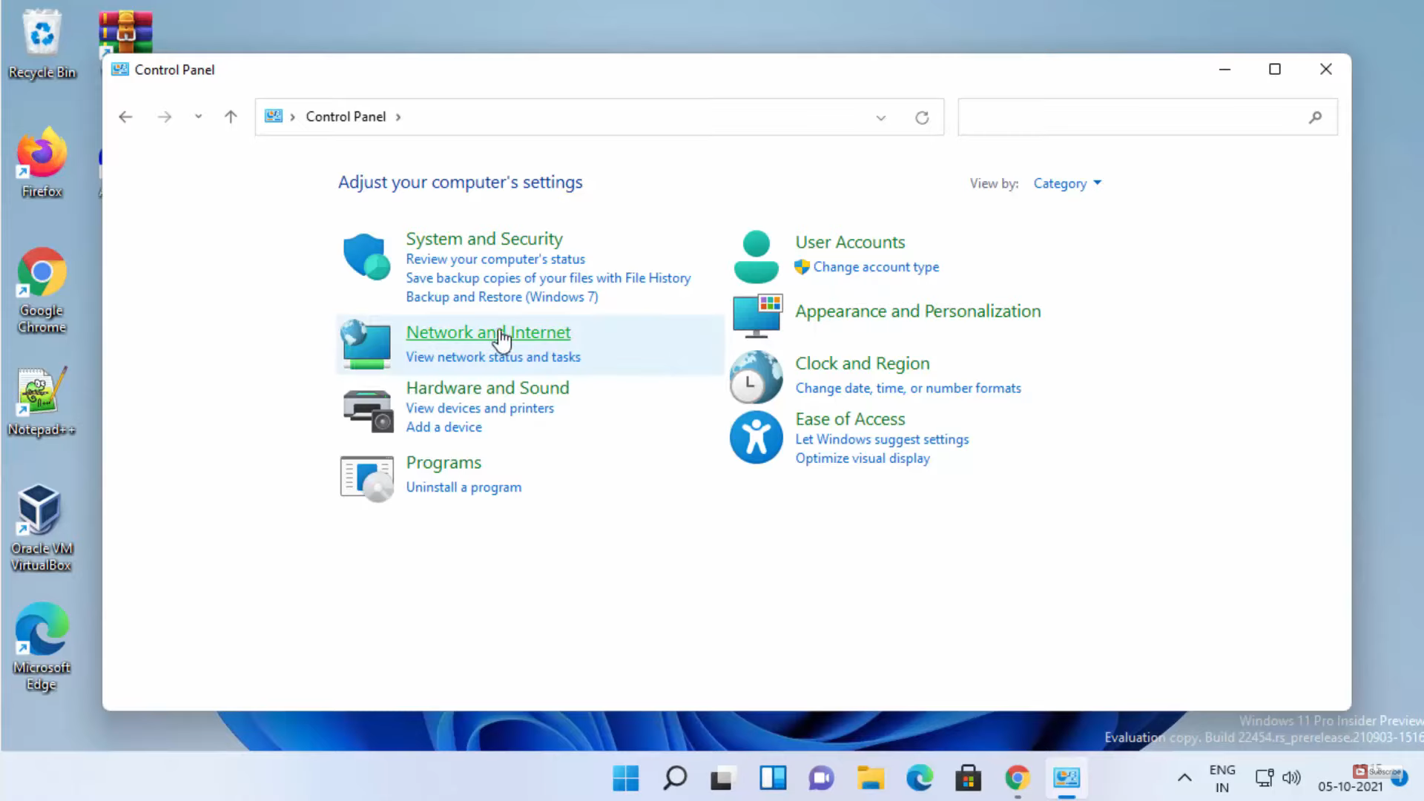Click the Uninstall a program link
Screen dimensions: 1424x801
pos(464,487)
